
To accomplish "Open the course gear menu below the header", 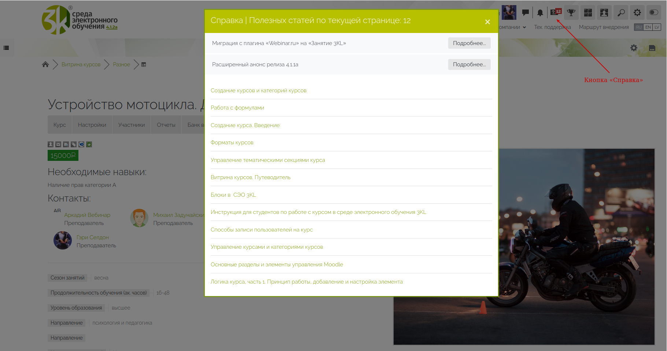I will [634, 48].
